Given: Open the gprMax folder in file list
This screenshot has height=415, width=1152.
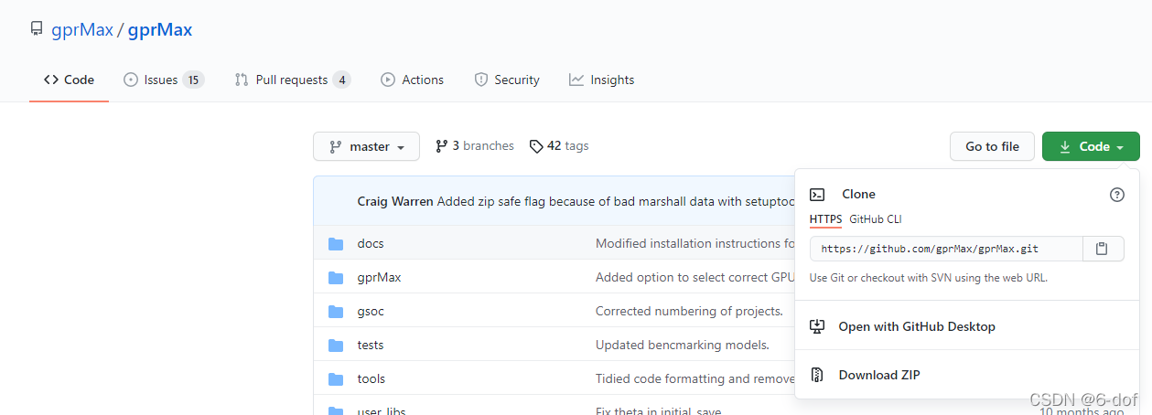Looking at the screenshot, I should pos(379,278).
